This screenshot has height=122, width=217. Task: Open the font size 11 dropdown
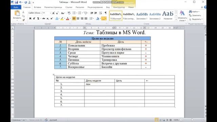51,13
